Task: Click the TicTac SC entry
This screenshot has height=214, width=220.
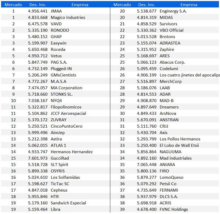Action: click(x=60, y=184)
